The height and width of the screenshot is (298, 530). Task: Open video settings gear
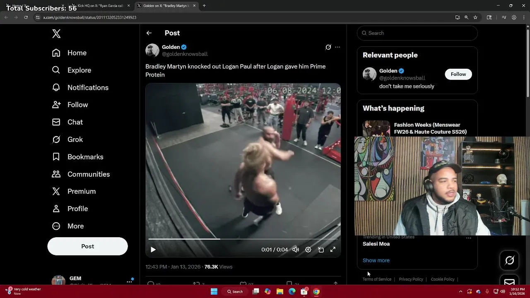click(x=308, y=250)
